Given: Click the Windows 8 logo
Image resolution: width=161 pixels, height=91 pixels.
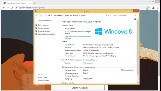Looking at the screenshot, I should [113, 31].
